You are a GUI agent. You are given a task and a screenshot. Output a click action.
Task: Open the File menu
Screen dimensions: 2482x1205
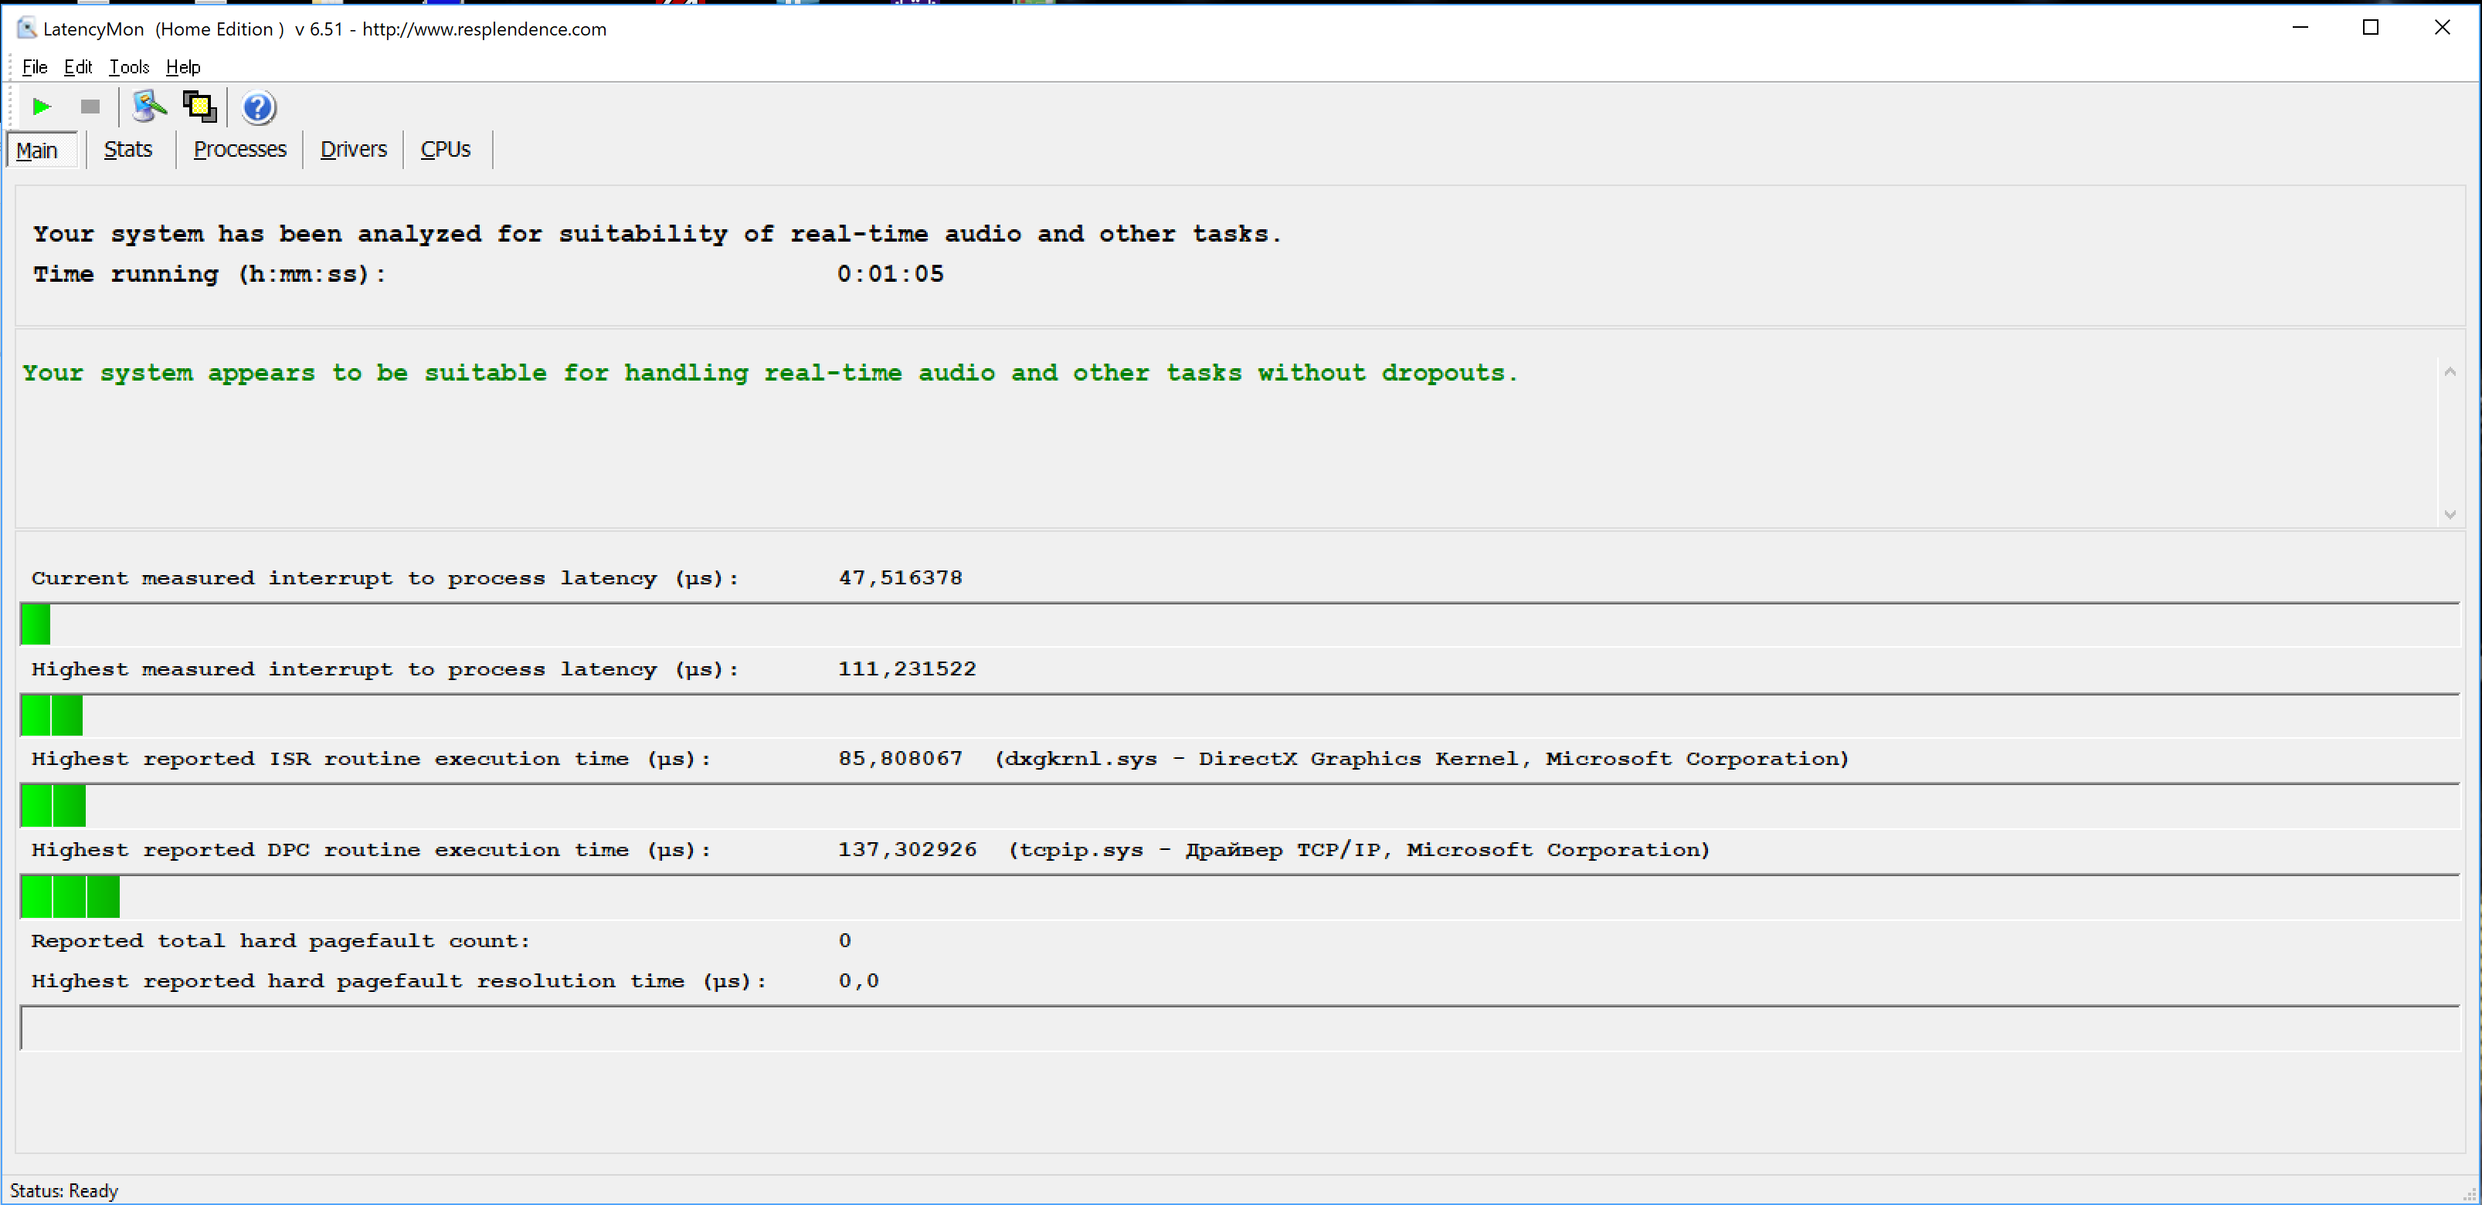click(x=35, y=66)
